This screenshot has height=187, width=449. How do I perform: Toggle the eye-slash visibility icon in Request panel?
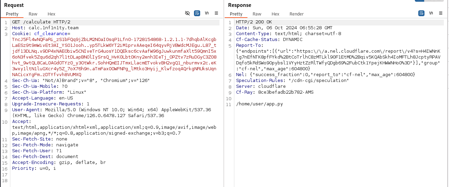coord(187,13)
